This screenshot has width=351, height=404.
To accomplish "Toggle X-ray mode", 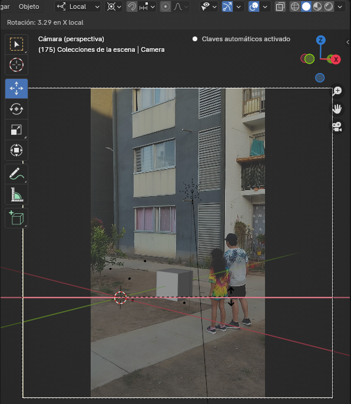I will [x=280, y=6].
